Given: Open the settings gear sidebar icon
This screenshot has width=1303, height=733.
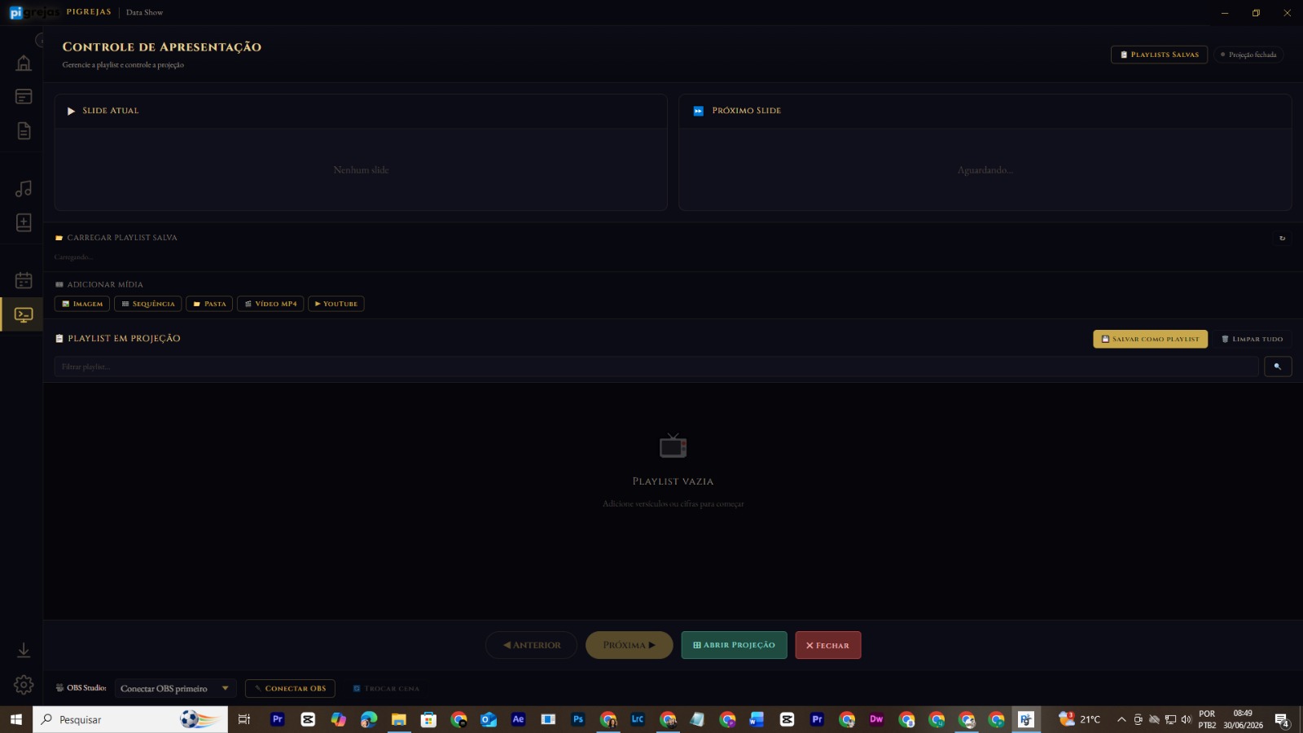Looking at the screenshot, I should (24, 685).
